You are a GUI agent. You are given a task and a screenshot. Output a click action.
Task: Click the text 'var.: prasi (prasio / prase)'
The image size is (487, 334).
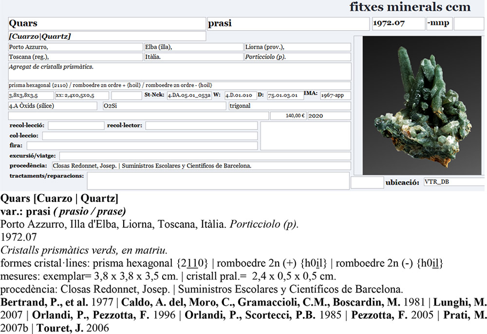click(63, 211)
